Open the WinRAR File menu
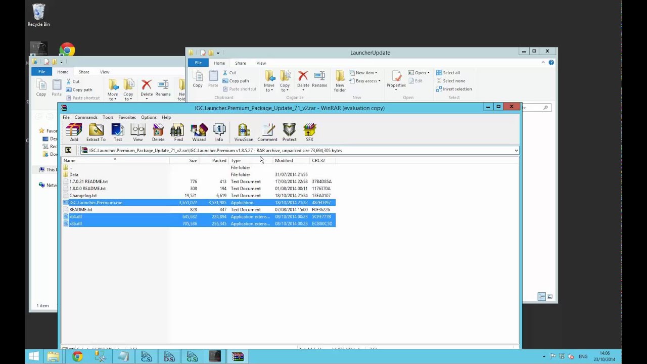 coord(66,117)
